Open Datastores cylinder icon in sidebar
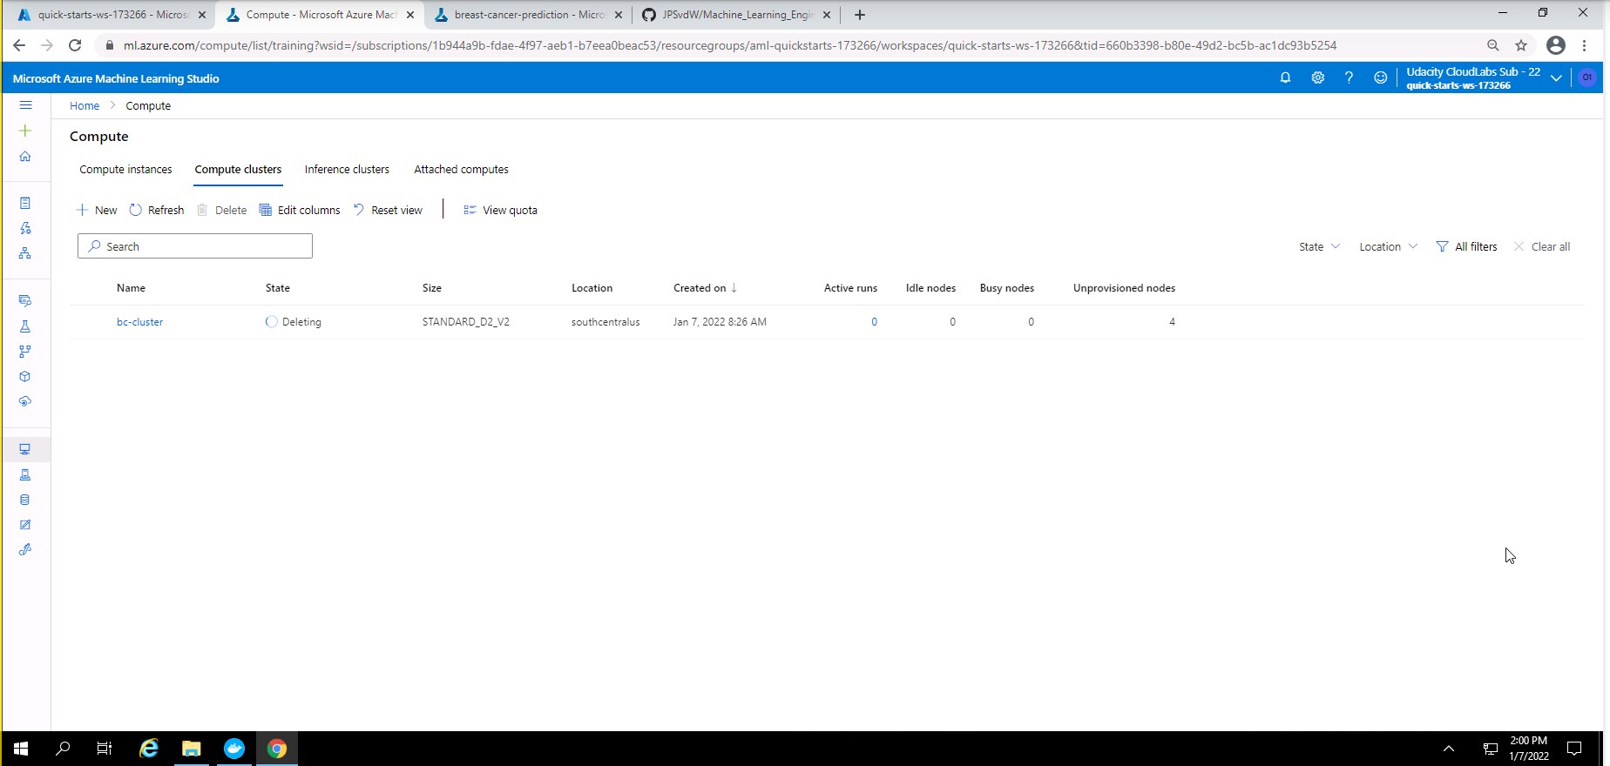This screenshot has height=766, width=1610. pos(25,500)
